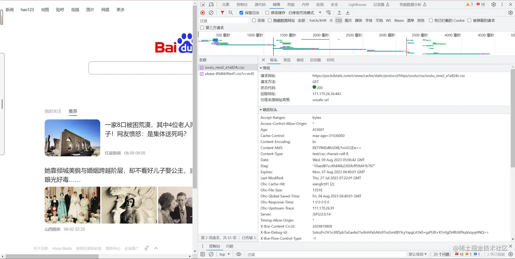The image size is (515, 259).
Task: Open DevTools three-dot more menu
Action: point(502,4)
